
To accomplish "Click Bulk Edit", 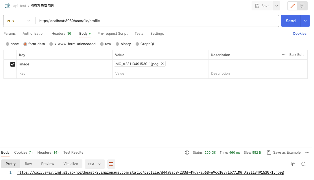I will [296, 55].
